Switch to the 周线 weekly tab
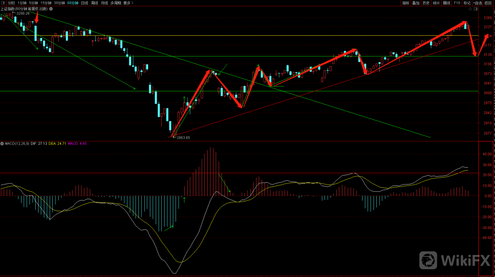The height and width of the screenshot is (277, 495). [x=94, y=3]
